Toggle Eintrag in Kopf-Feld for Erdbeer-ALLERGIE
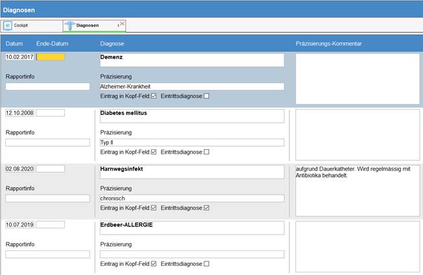 tap(154, 264)
